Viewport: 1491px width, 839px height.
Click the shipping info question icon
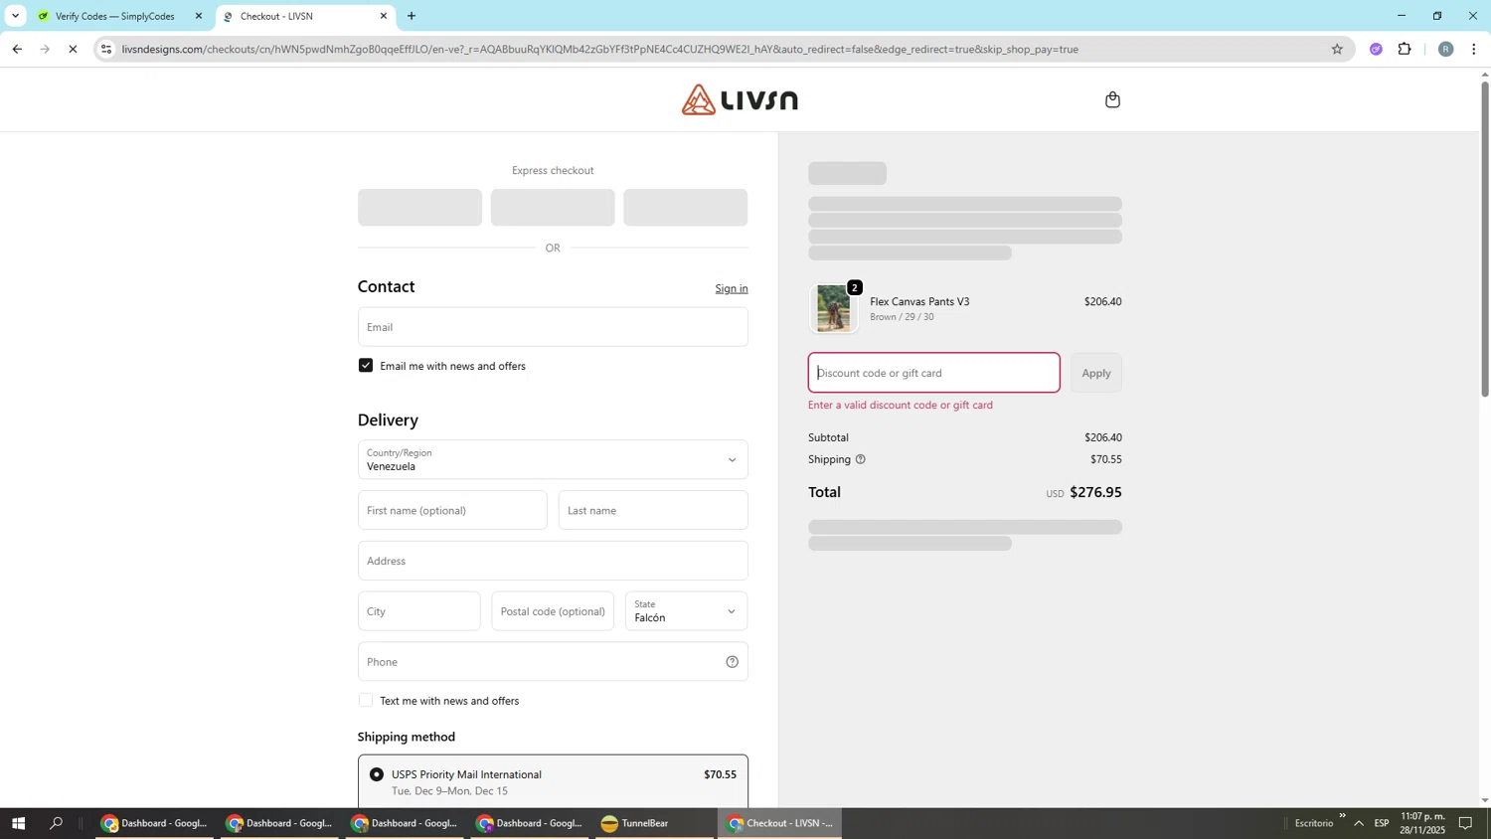[861, 459]
